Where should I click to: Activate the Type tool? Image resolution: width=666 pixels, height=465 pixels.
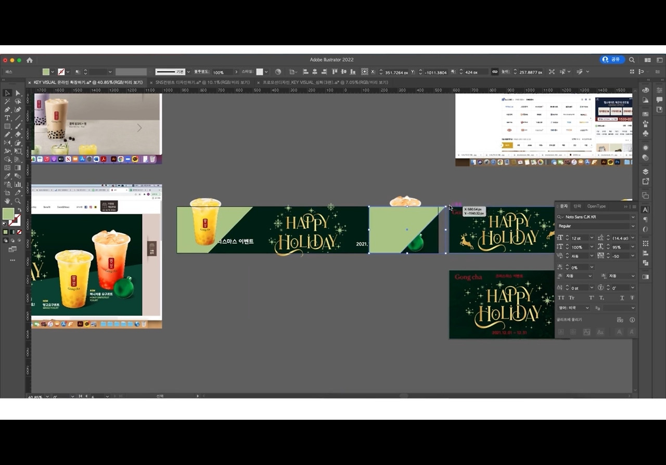[7, 118]
